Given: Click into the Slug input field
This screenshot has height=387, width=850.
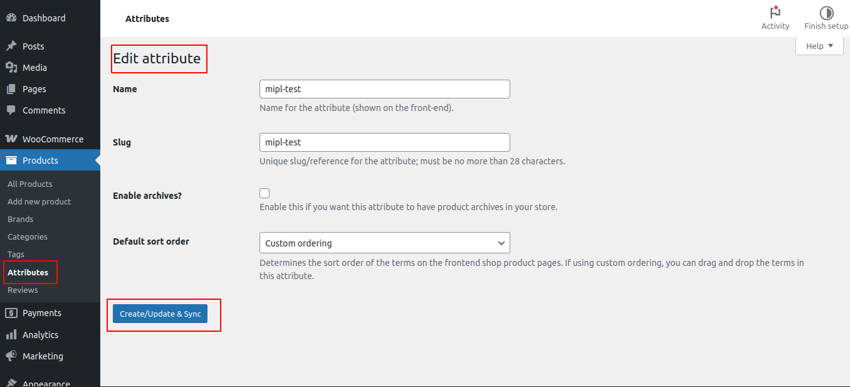Looking at the screenshot, I should pyautogui.click(x=384, y=142).
